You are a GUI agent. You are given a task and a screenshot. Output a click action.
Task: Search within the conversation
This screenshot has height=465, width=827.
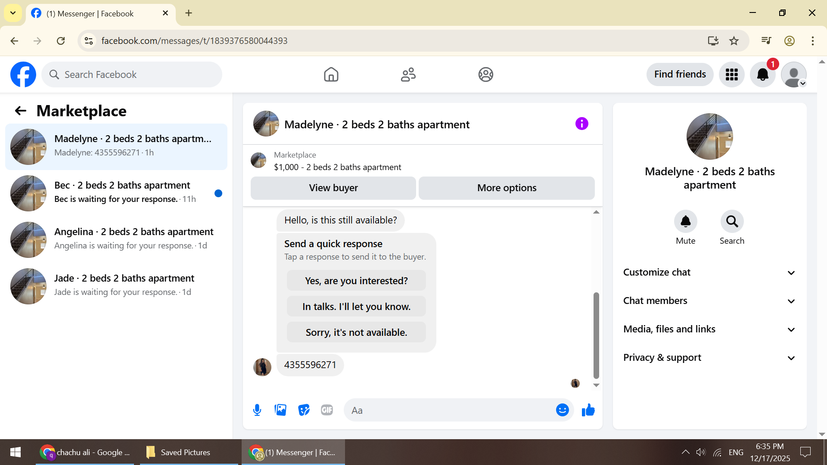coord(732,222)
